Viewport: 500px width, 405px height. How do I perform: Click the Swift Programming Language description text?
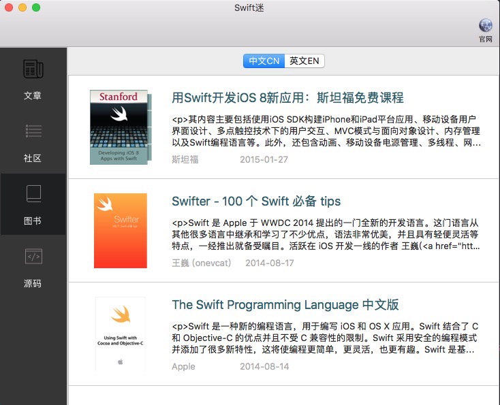point(325,338)
